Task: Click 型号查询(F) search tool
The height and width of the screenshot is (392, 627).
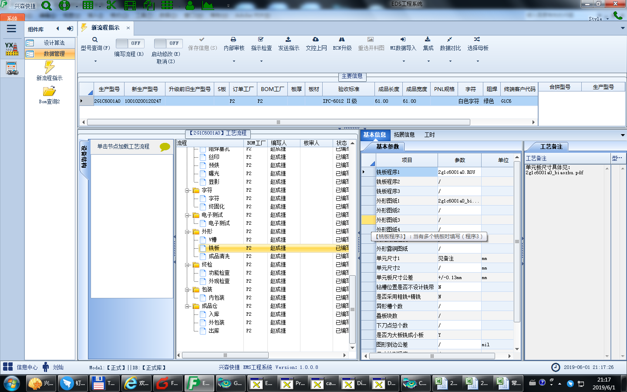Action: (x=95, y=44)
